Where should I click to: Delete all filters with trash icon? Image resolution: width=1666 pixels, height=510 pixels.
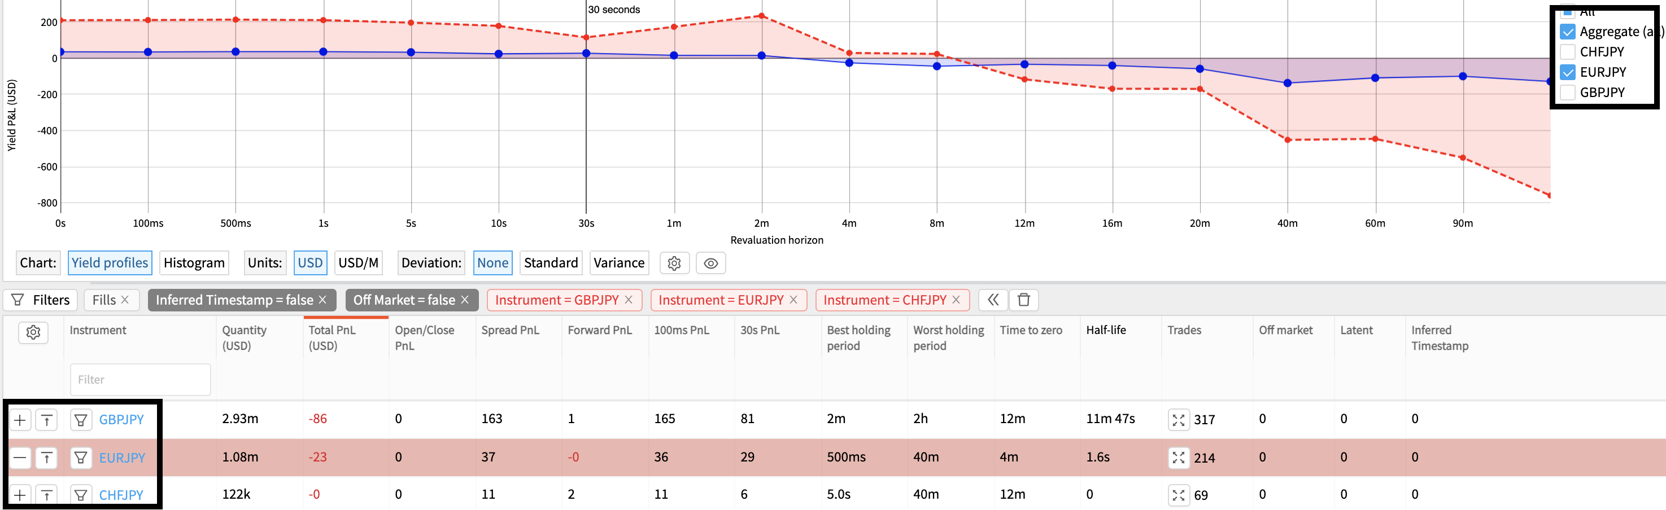[x=1024, y=300]
